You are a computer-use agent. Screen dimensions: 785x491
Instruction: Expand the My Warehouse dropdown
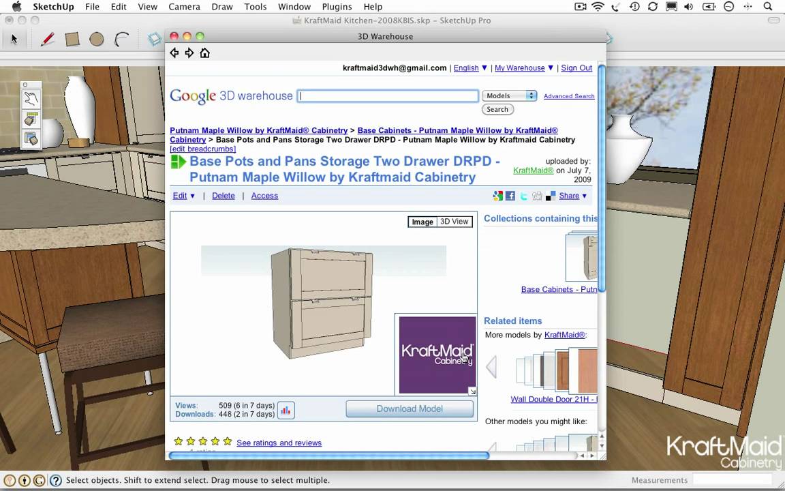click(x=524, y=68)
